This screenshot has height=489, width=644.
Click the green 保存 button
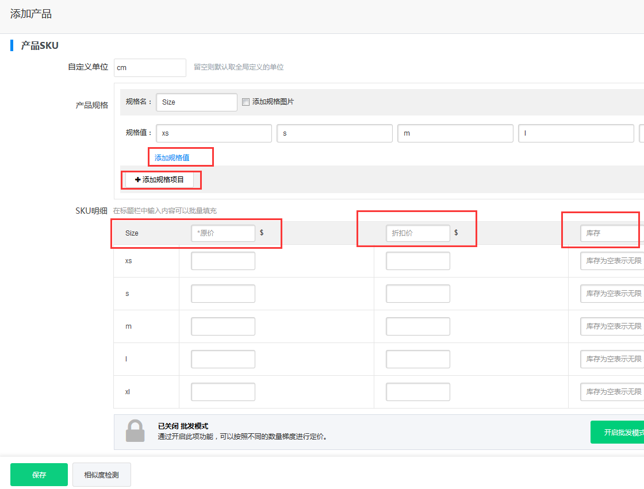point(39,475)
